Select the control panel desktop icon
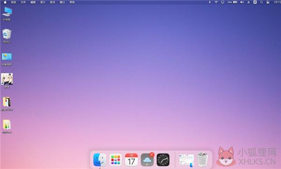The image size is (281, 169). tap(7, 59)
